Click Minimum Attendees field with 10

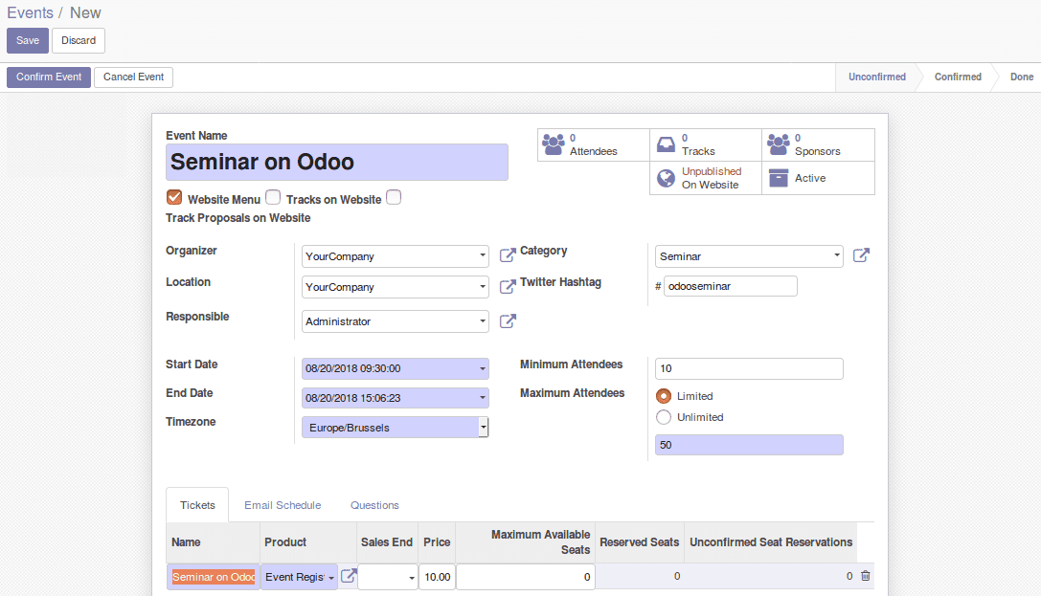[x=749, y=368]
